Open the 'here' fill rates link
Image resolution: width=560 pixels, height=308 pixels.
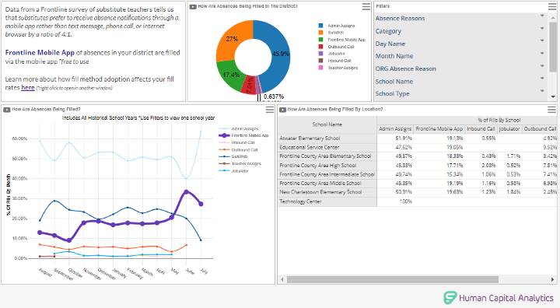pyautogui.click(x=28, y=88)
